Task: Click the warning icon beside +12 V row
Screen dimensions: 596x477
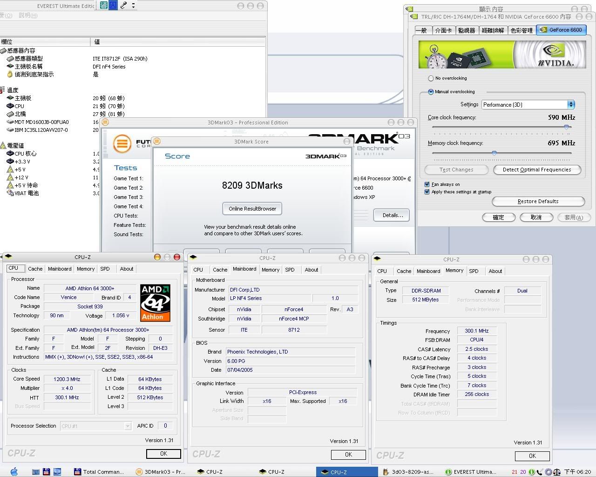Action: [10, 177]
